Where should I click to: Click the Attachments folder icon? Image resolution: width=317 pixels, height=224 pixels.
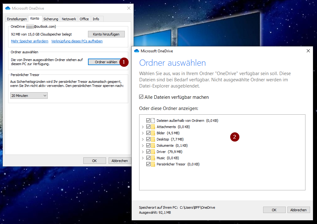tap(153, 127)
